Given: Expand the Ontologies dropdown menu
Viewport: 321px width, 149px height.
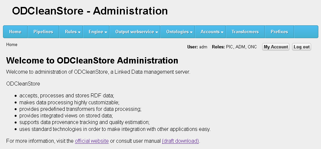Looking at the screenshot, I should click(x=179, y=32).
